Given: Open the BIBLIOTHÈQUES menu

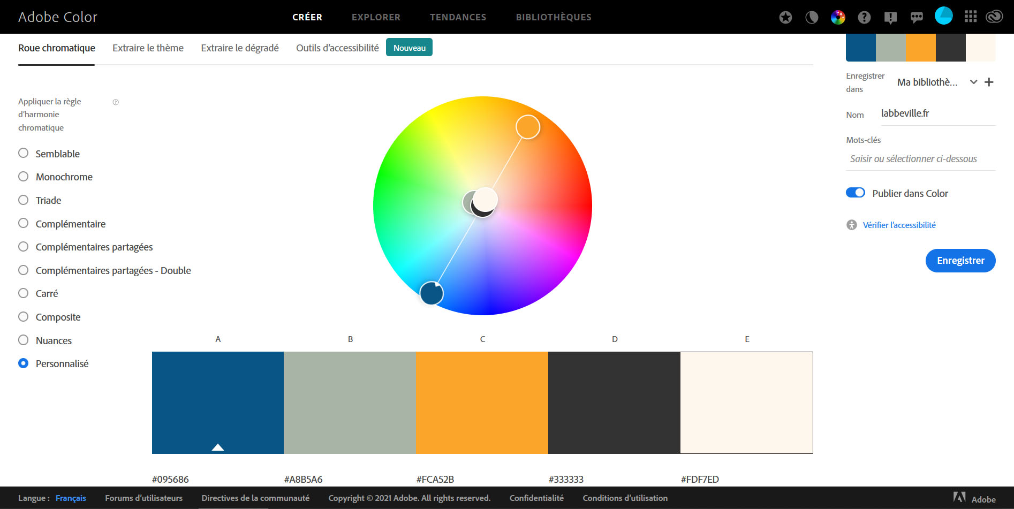Looking at the screenshot, I should pos(554,17).
